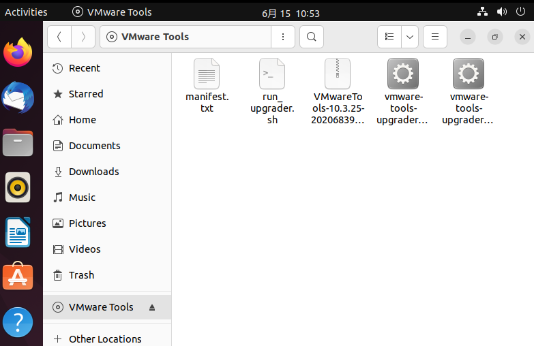Minimize the Files window

[468, 37]
